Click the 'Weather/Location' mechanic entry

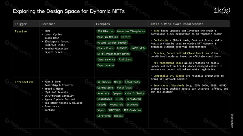click(x=56, y=49)
